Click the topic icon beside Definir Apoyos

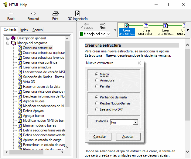[x=20, y=111]
